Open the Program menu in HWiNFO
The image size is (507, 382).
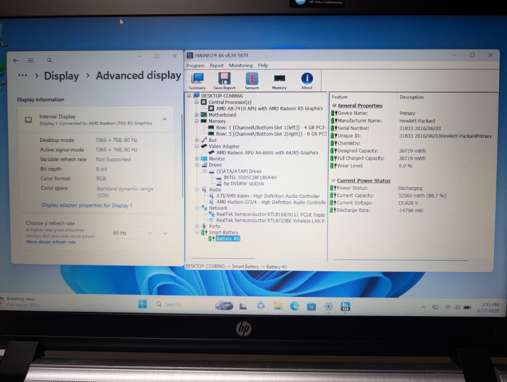tap(196, 65)
